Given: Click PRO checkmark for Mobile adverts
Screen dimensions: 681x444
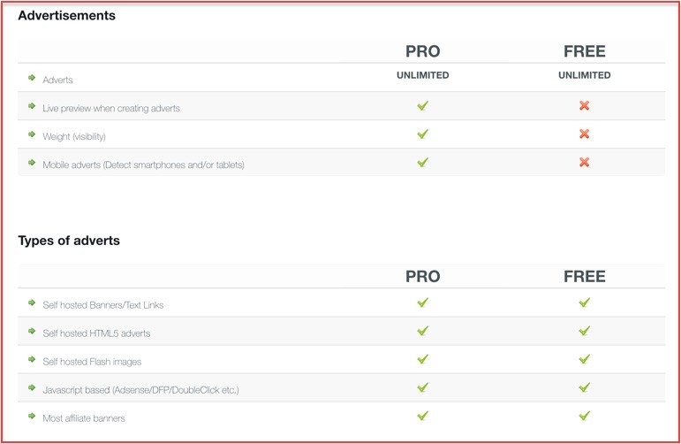Looking at the screenshot, I should coord(422,163).
